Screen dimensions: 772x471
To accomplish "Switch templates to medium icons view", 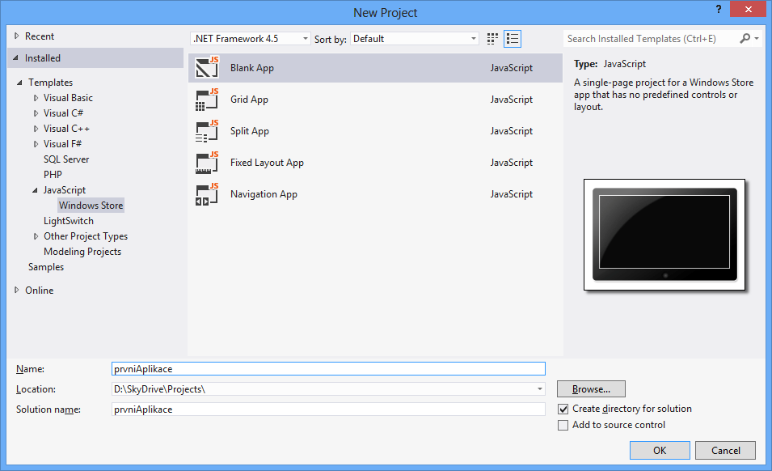I will pos(492,38).
